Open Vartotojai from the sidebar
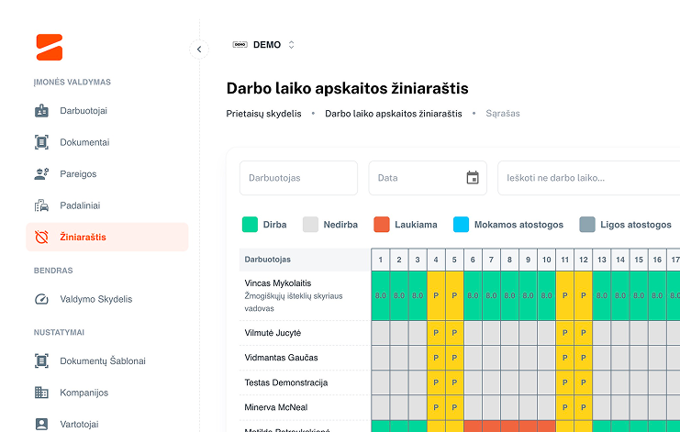 point(84,424)
